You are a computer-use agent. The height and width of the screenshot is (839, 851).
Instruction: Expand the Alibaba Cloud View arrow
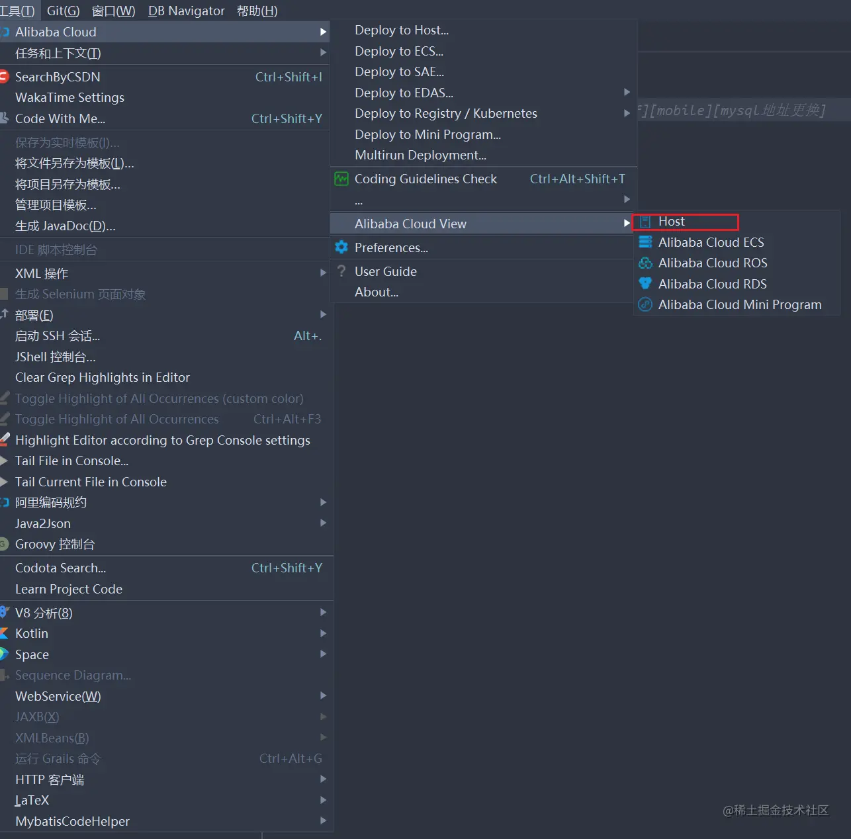627,224
